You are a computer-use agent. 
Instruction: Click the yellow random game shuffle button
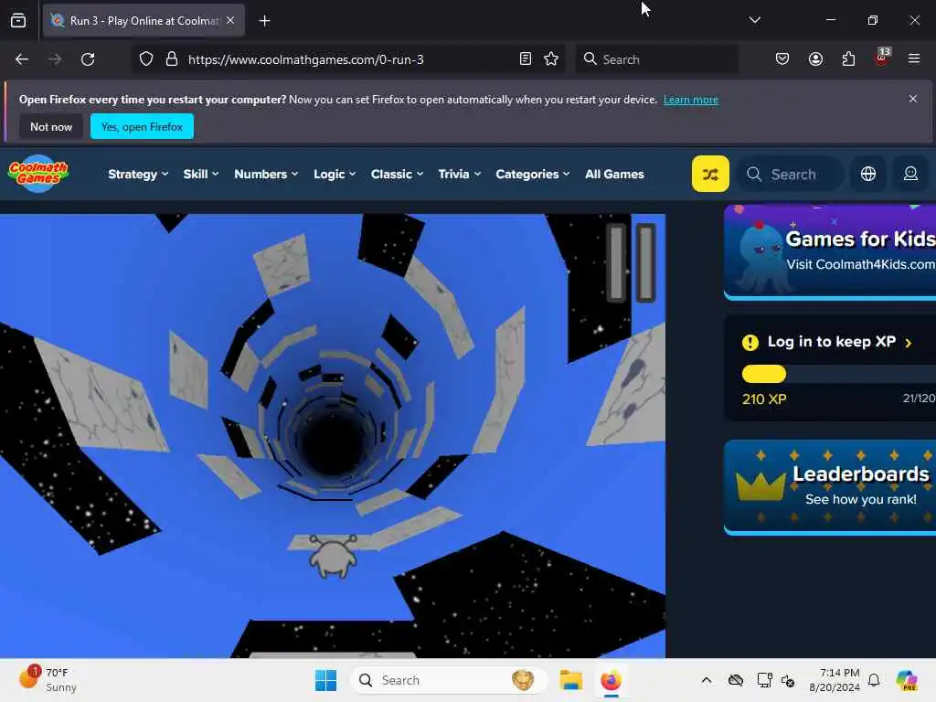pyautogui.click(x=710, y=174)
